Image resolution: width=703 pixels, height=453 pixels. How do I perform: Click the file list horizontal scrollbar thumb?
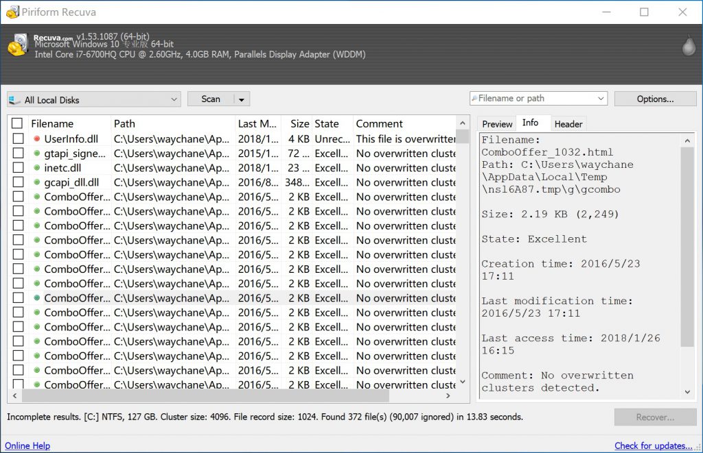point(205,395)
